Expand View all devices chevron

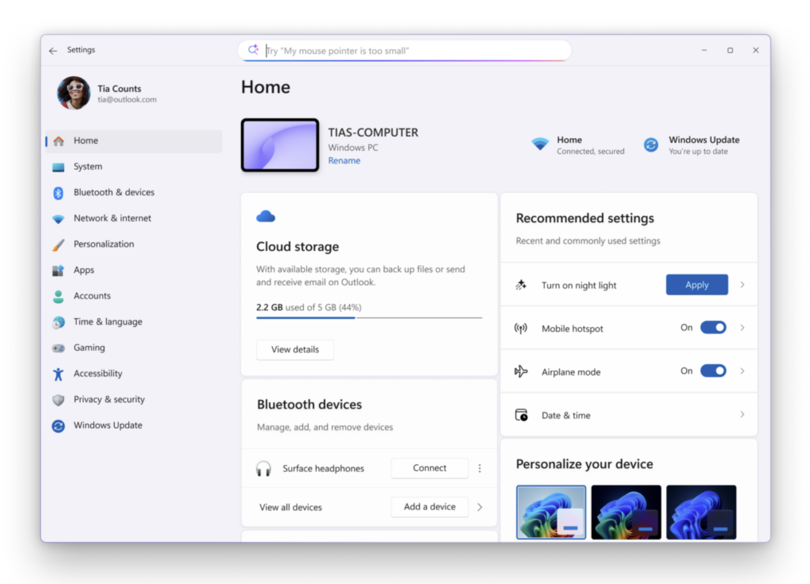pyautogui.click(x=480, y=507)
